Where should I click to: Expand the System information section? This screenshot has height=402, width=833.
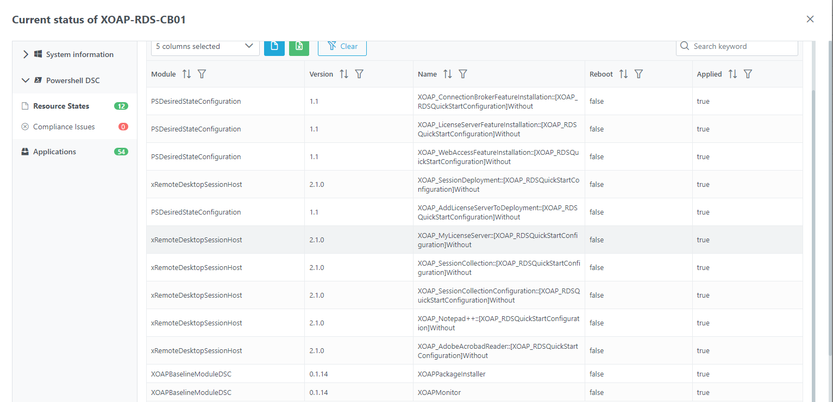click(x=25, y=54)
